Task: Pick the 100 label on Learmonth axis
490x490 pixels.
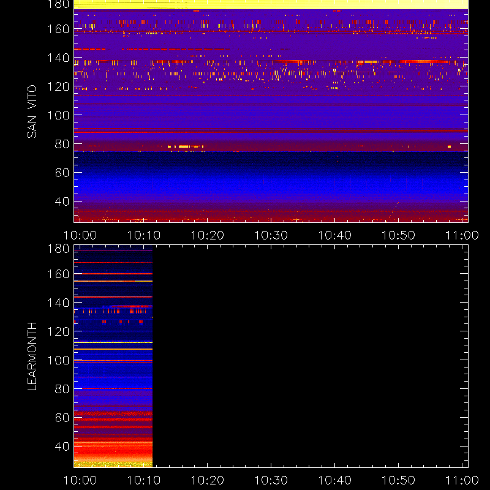Action: [58, 360]
